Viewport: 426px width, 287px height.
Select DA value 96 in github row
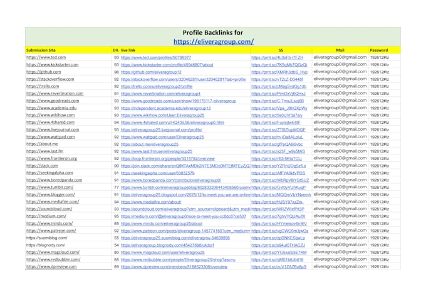click(x=117, y=72)
